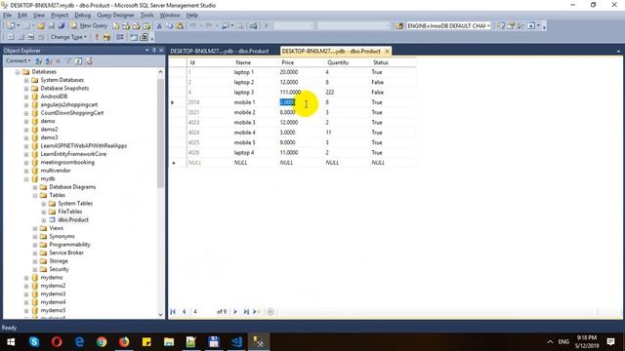Image resolution: width=625 pixels, height=351 pixels.
Task: Click the Add Group By icon
Action: click(120, 37)
